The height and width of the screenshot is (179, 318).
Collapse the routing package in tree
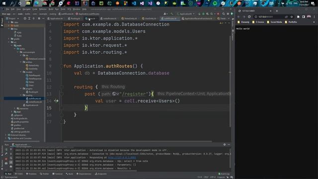(x=21, y=95)
